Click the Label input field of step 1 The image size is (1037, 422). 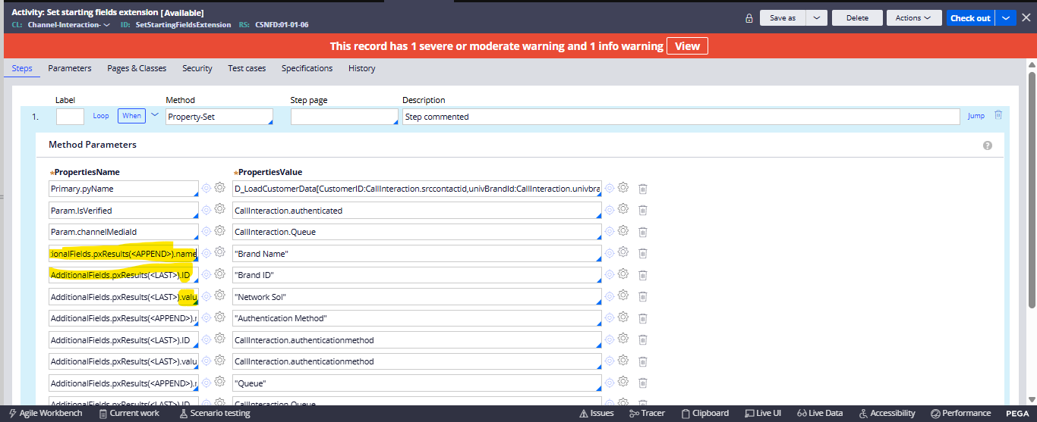(x=70, y=117)
